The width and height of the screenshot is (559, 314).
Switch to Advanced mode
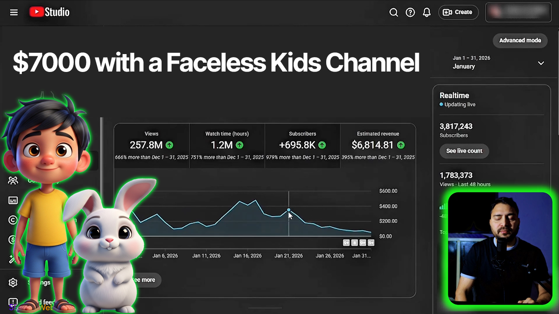coord(520,40)
